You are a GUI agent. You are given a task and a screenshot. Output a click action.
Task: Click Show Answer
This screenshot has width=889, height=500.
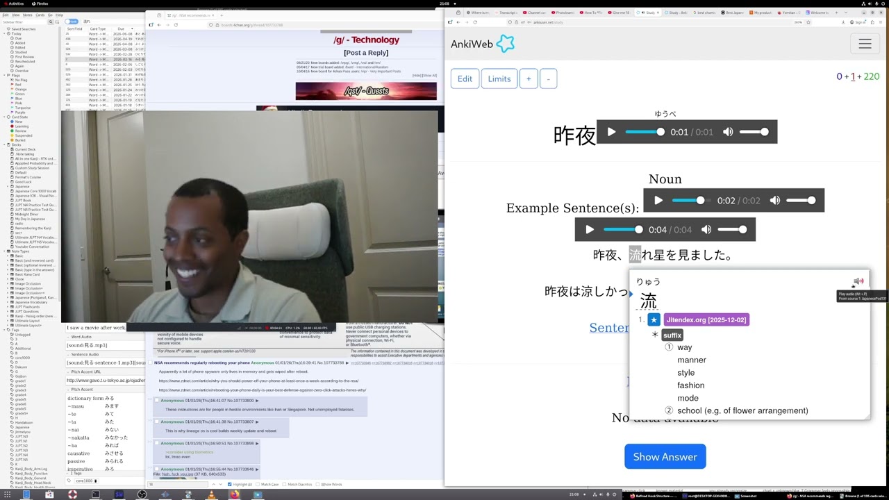[x=665, y=456]
